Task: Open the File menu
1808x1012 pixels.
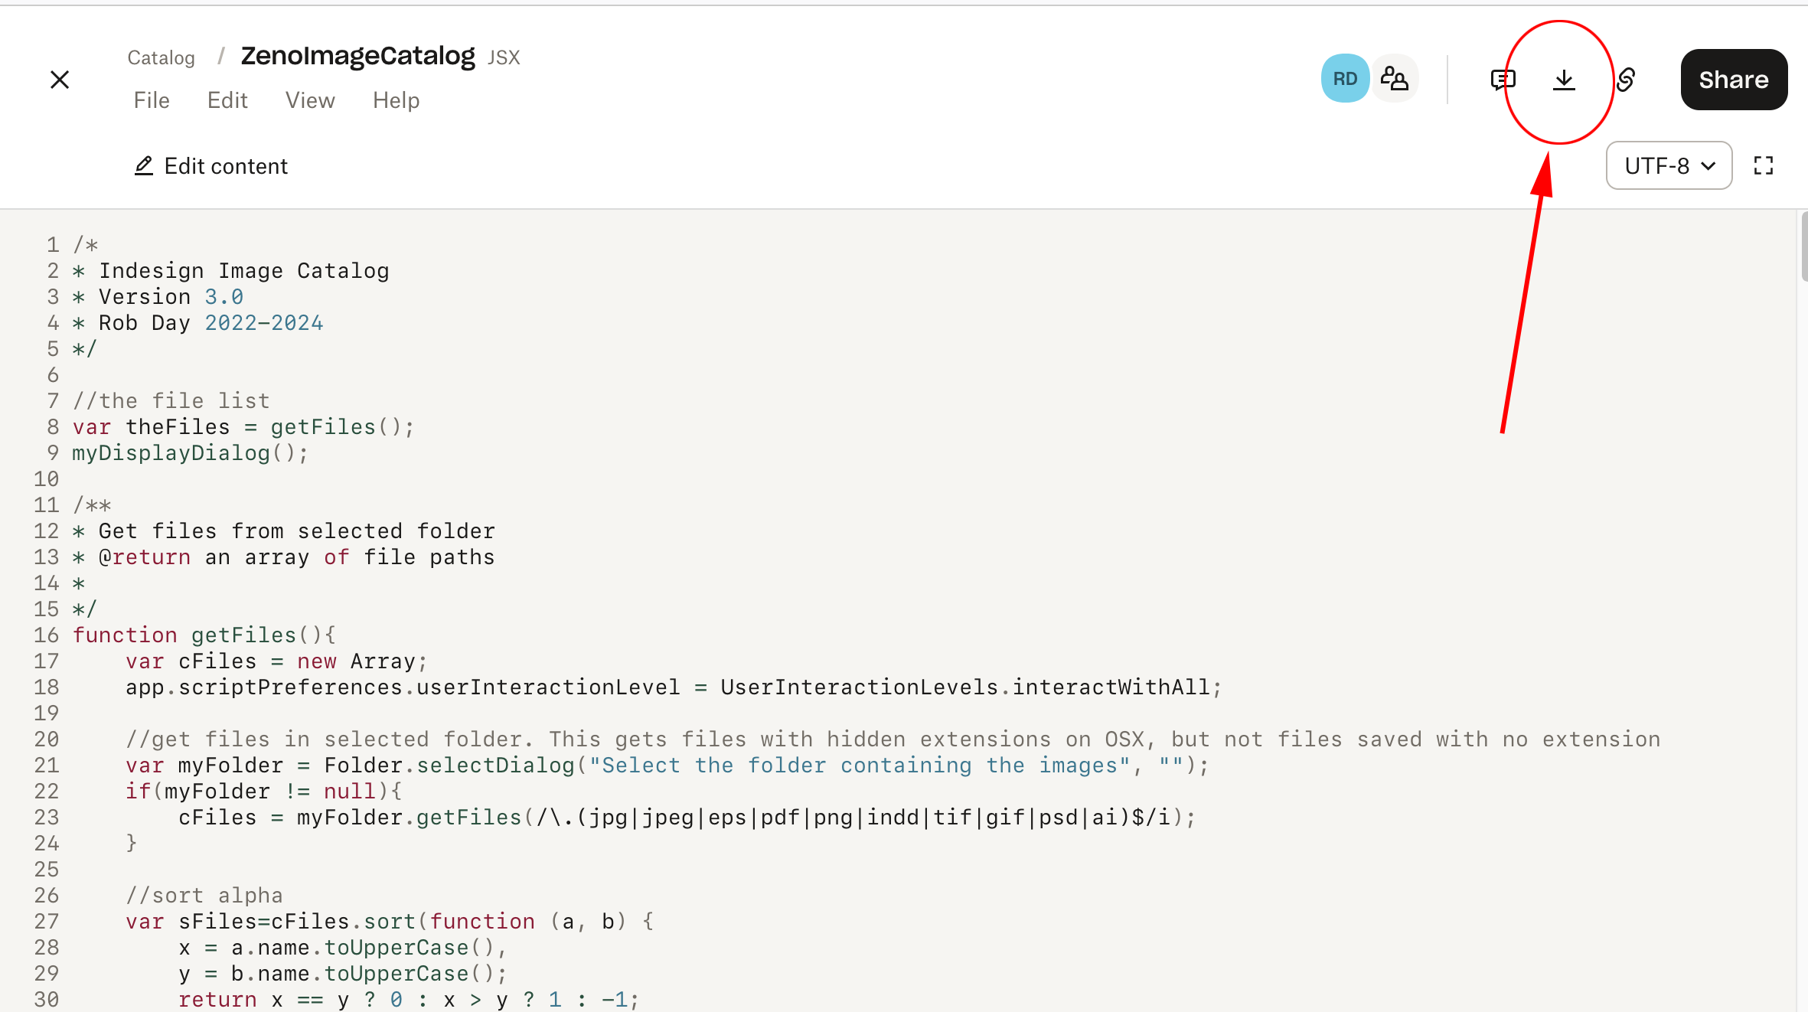Action: [152, 100]
